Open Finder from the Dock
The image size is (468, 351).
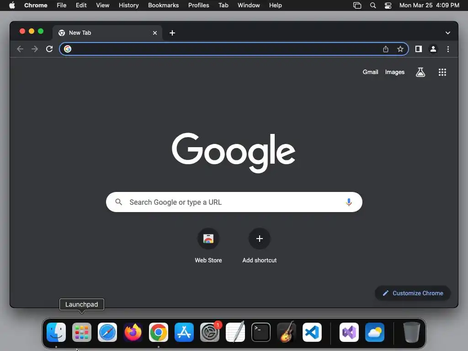tap(56, 332)
